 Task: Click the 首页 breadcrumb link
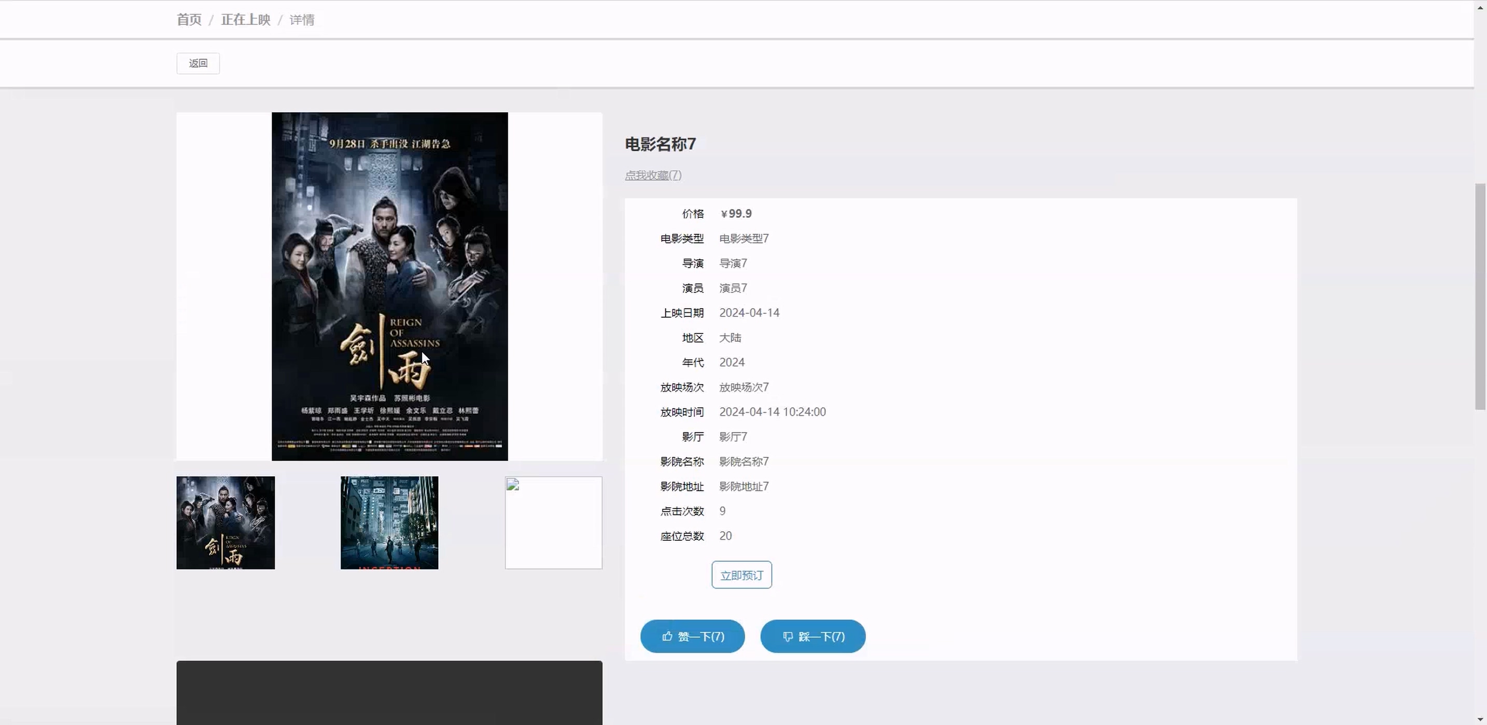pos(189,20)
